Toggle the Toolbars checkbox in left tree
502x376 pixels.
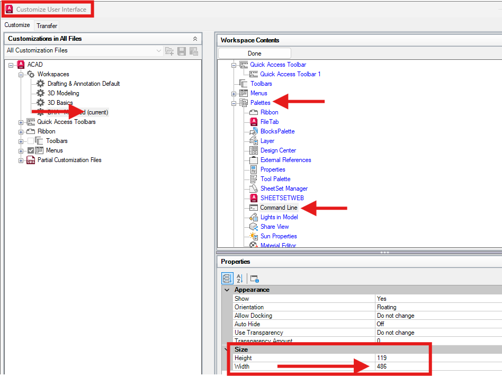(x=31, y=141)
